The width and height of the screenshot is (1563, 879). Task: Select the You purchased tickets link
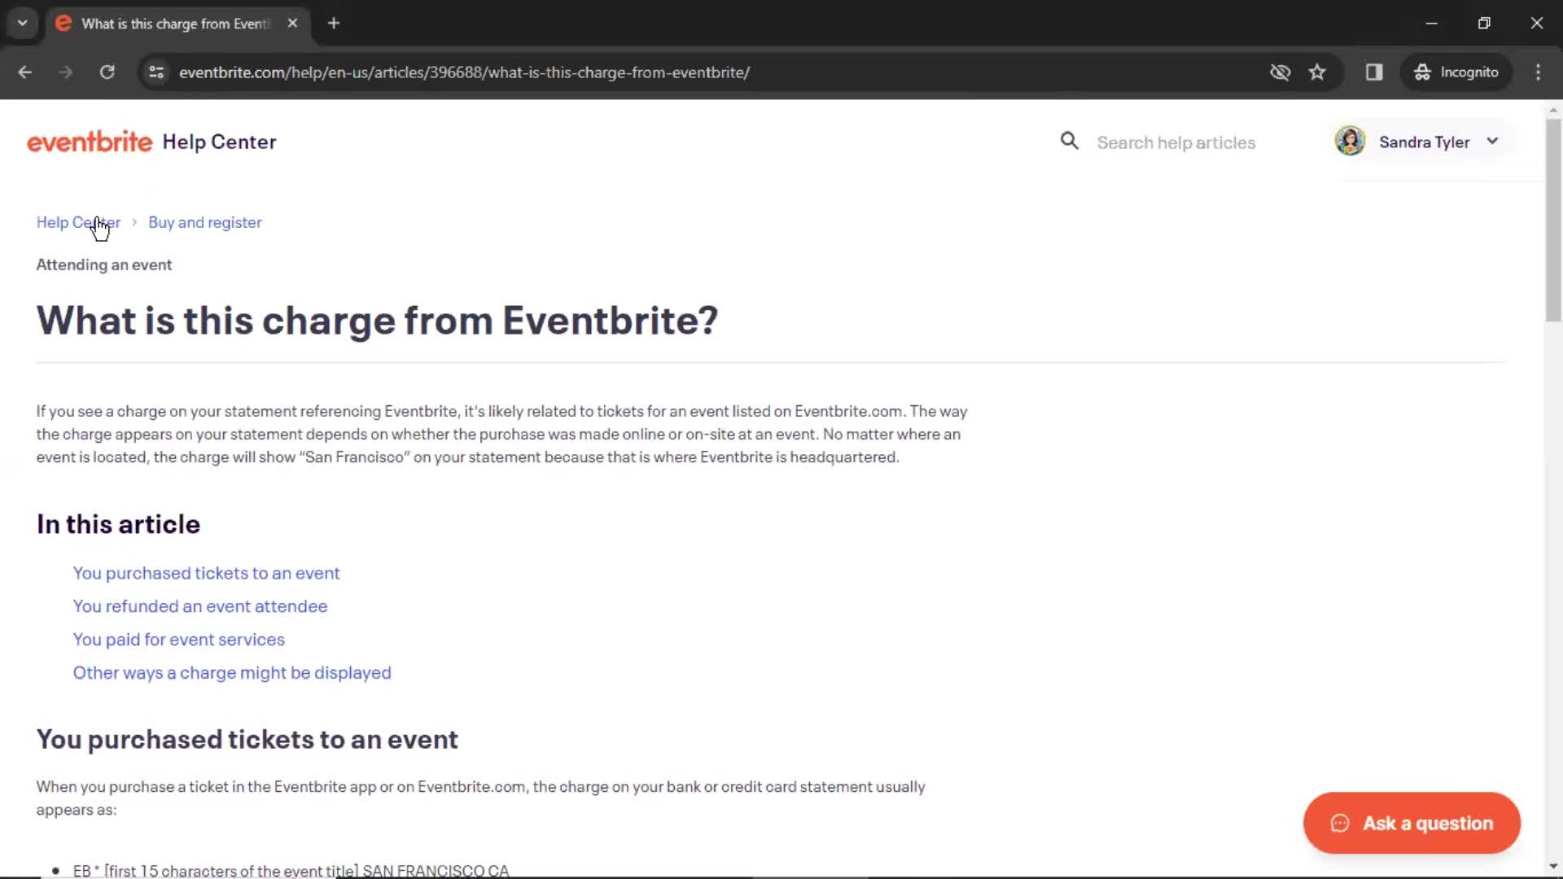206,572
